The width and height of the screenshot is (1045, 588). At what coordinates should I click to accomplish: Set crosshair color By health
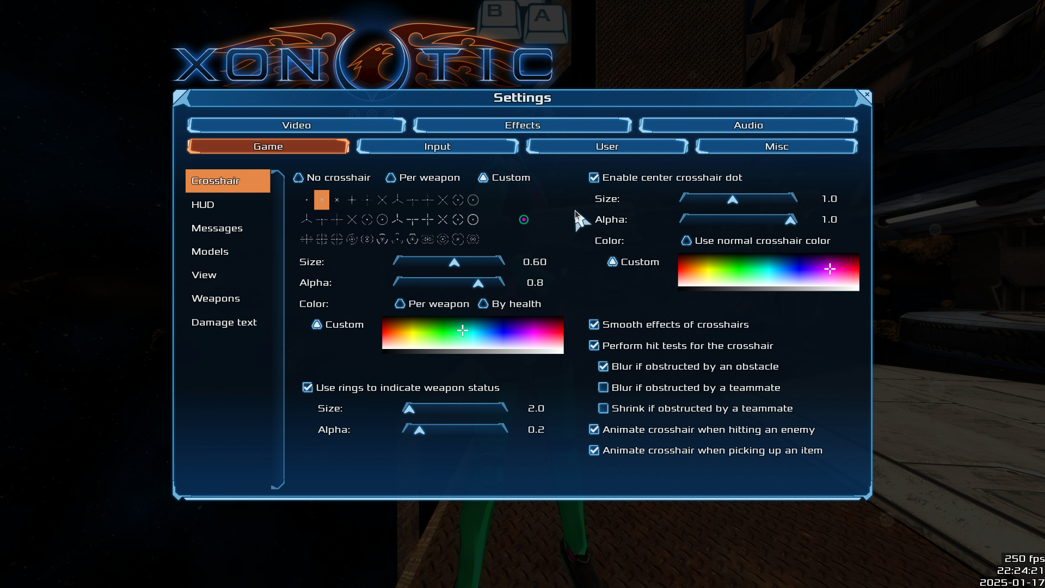[509, 304]
